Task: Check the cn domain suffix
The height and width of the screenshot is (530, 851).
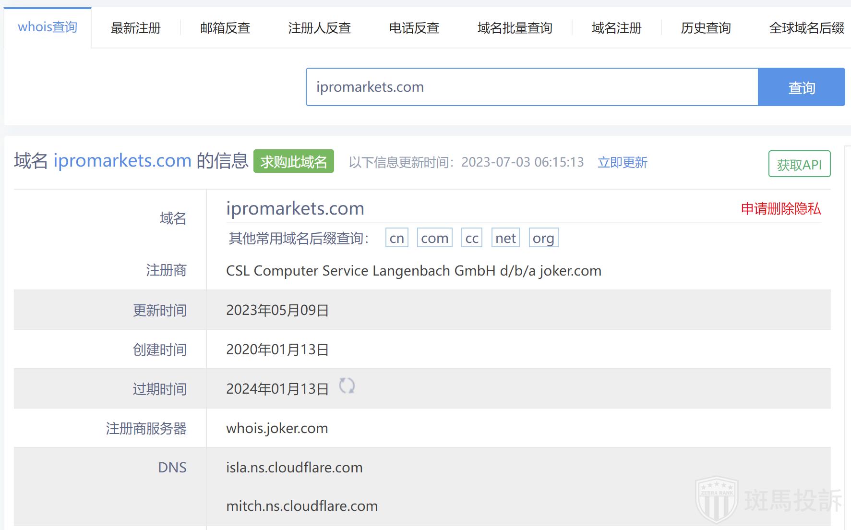Action: tap(397, 238)
